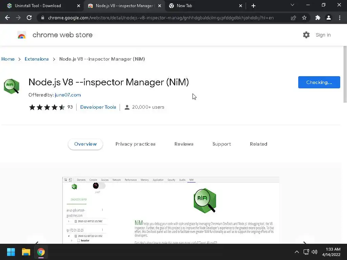Share this page using the share icon
Viewport: 347px width, 260px height.
(x=293, y=18)
